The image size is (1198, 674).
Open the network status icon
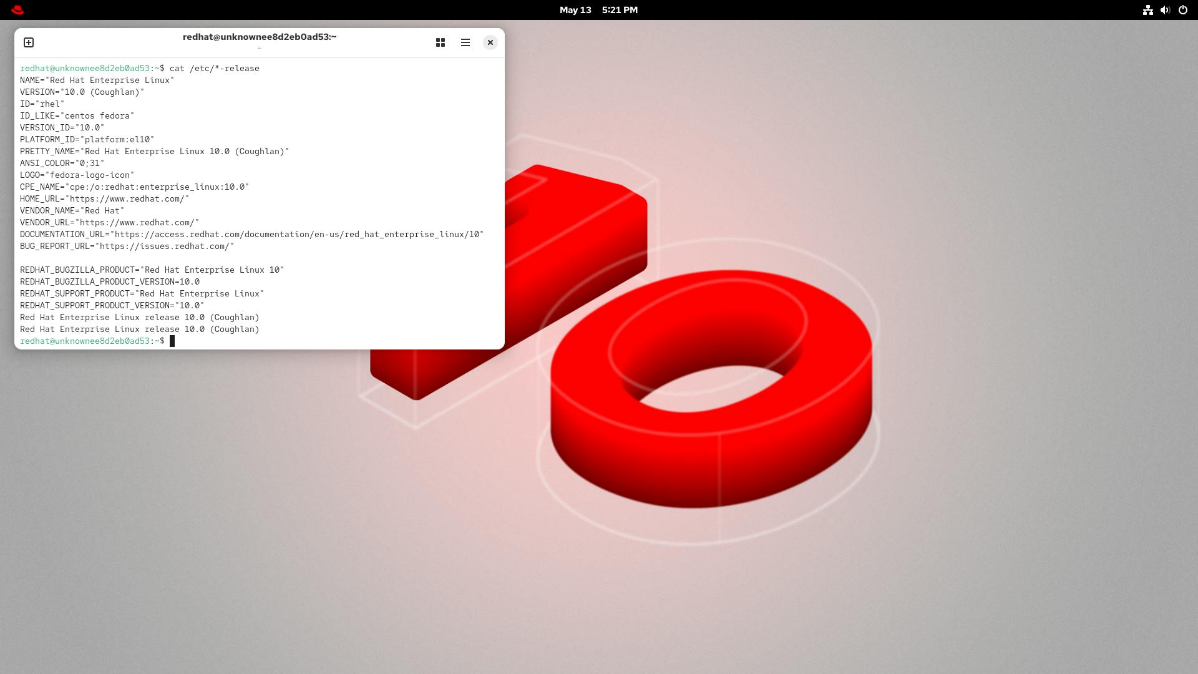pos(1147,10)
